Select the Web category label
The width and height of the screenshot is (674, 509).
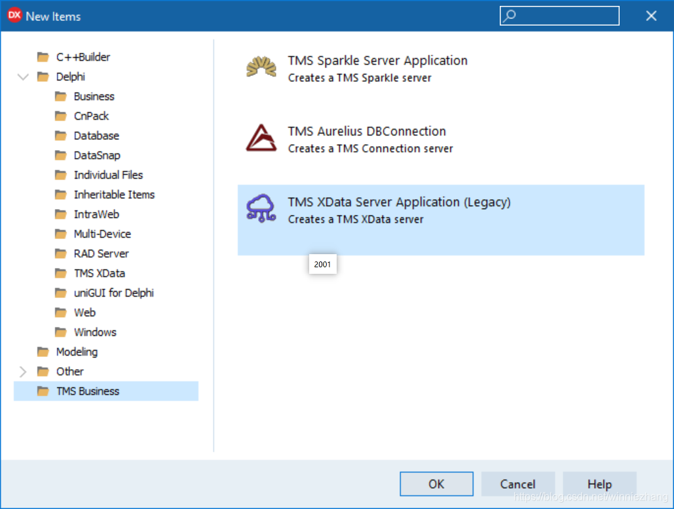coord(84,312)
